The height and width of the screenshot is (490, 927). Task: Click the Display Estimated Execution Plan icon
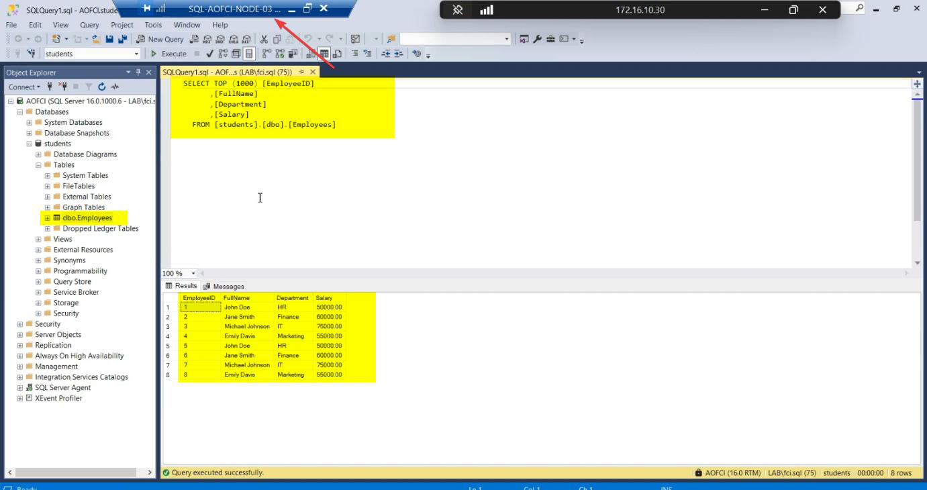223,54
